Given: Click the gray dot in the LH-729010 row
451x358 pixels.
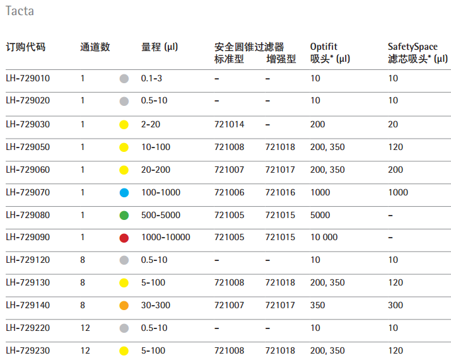Looking at the screenshot, I should pyautogui.click(x=124, y=78).
